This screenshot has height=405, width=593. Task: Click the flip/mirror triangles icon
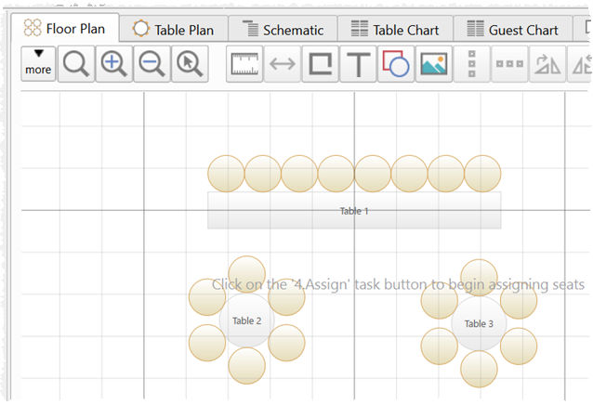coord(548,64)
